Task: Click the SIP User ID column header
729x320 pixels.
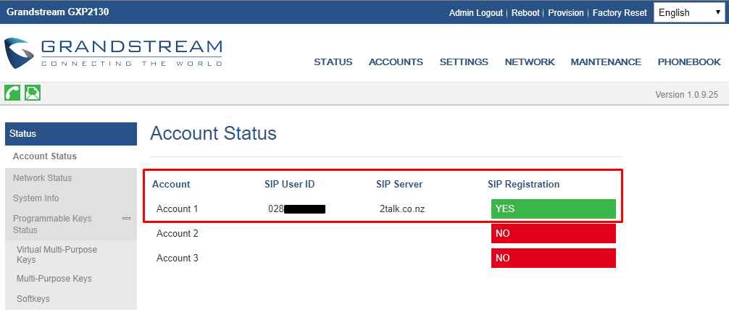Action: coord(290,185)
